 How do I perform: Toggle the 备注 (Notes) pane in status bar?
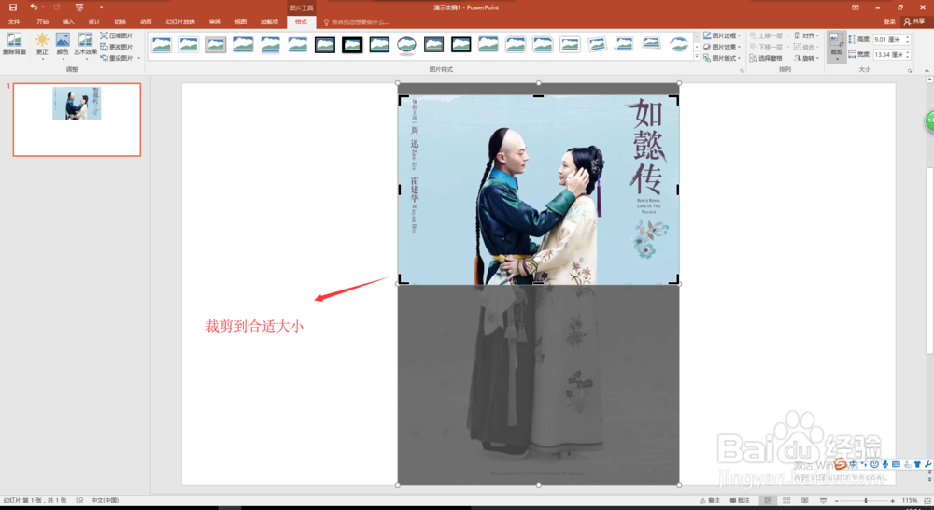click(x=710, y=501)
